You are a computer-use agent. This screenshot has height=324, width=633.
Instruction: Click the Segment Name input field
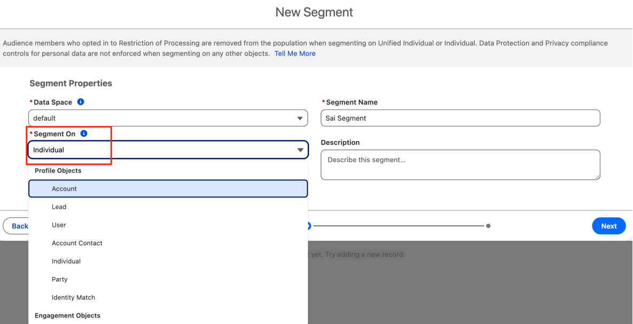[460, 118]
